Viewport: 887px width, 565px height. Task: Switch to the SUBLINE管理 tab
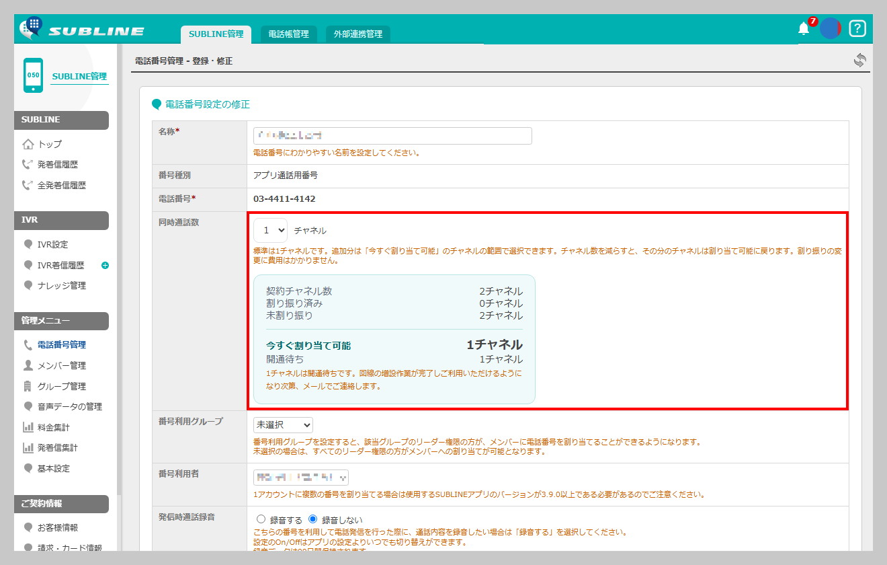216,34
